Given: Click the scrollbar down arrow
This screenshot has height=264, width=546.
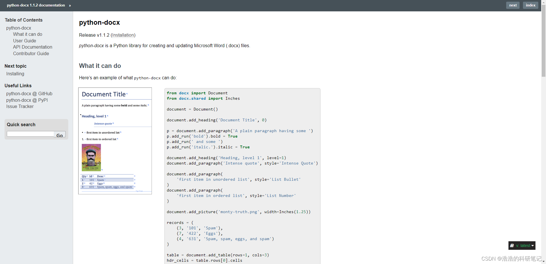Looking at the screenshot, I should tap(543, 262).
